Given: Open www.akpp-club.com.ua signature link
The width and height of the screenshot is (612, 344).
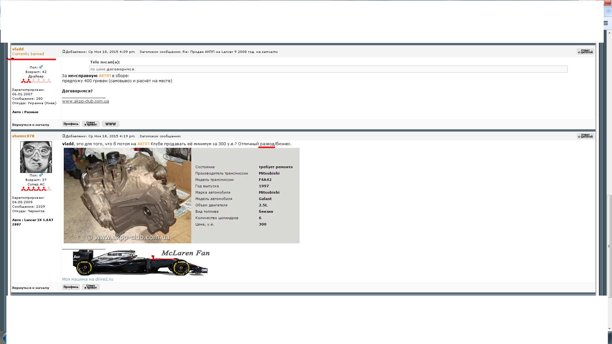Looking at the screenshot, I should tap(85, 101).
